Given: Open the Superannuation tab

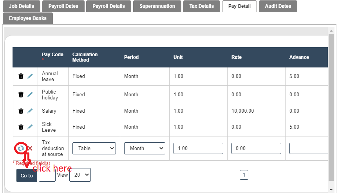Looking at the screenshot, I should pos(157,6).
